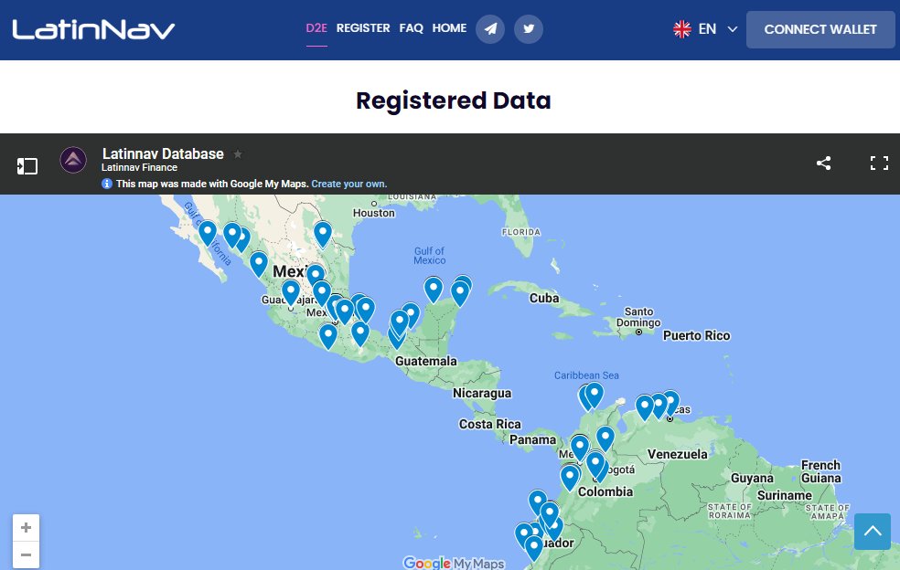Go to the HOME page
Image resolution: width=900 pixels, height=570 pixels.
click(449, 28)
